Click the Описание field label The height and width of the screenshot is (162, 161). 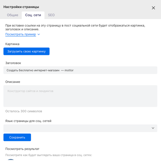click(x=13, y=82)
